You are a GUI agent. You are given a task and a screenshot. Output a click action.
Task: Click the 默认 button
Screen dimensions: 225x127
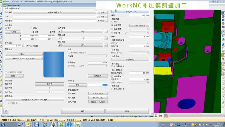(x=102, y=12)
